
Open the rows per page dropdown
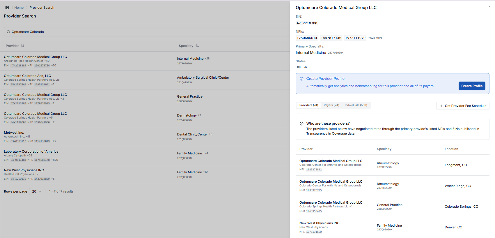[x=37, y=191]
